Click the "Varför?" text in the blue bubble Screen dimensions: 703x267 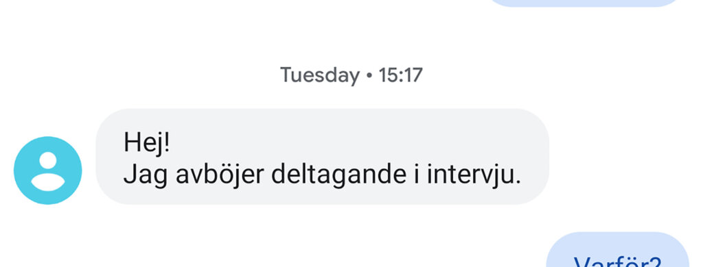pyautogui.click(x=617, y=262)
